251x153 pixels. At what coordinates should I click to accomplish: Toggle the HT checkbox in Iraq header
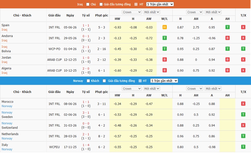[x=136, y=4]
